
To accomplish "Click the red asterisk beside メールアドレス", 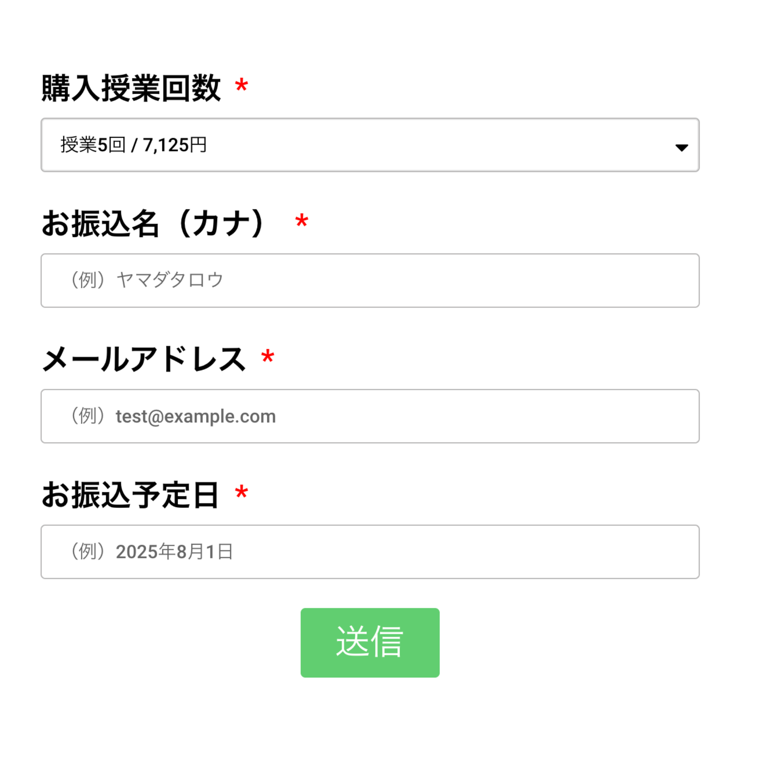I will tap(268, 357).
